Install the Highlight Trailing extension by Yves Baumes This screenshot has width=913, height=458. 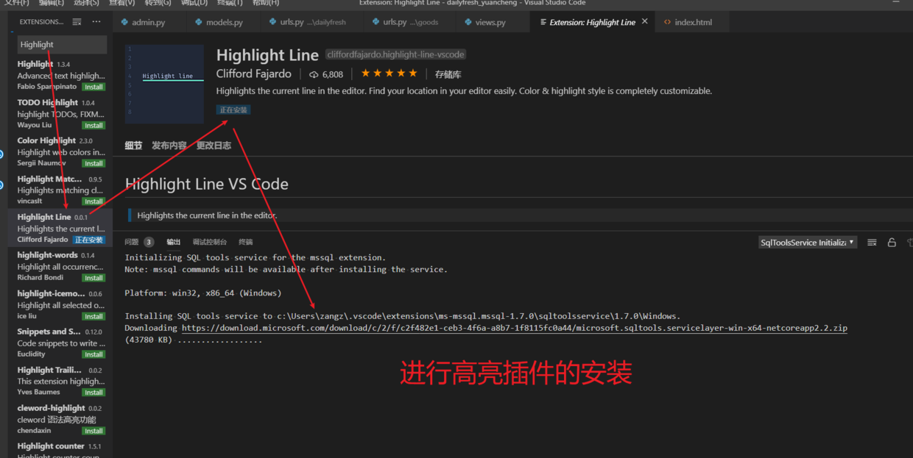[x=94, y=393]
